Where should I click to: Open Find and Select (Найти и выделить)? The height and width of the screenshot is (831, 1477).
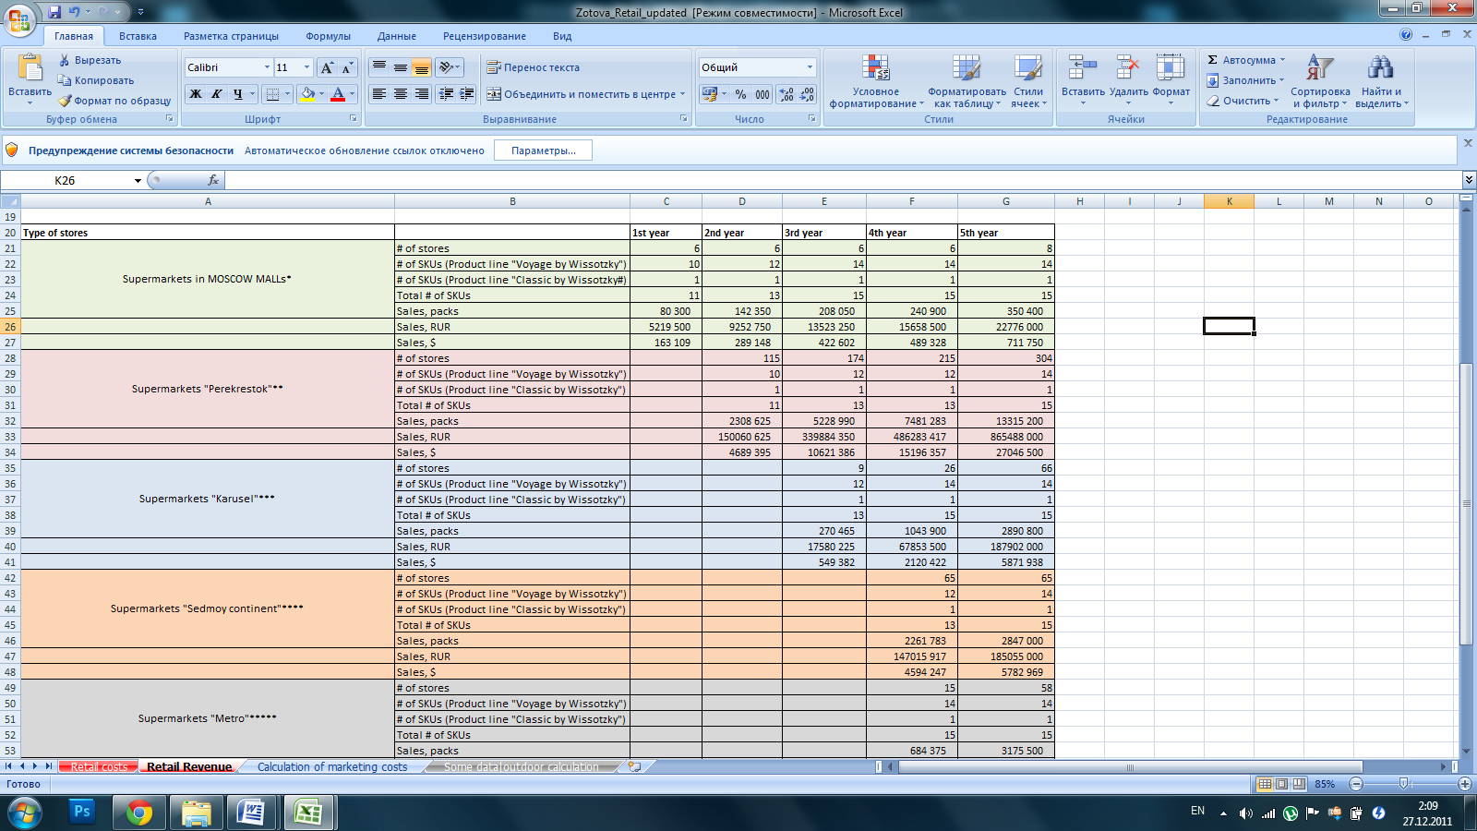1382,80
